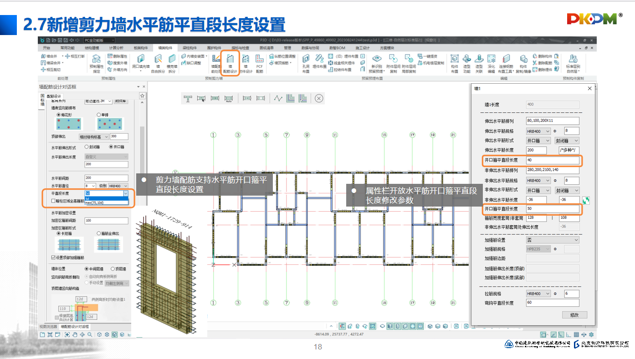The height and width of the screenshot is (359, 635).
Task: Click the 墙配筋设计 ribbon icon
Action: [230, 62]
